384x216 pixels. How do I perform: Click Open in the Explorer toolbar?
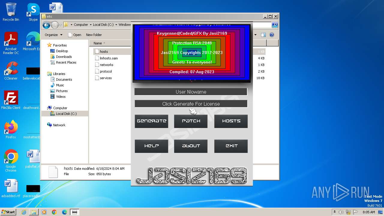75,35
